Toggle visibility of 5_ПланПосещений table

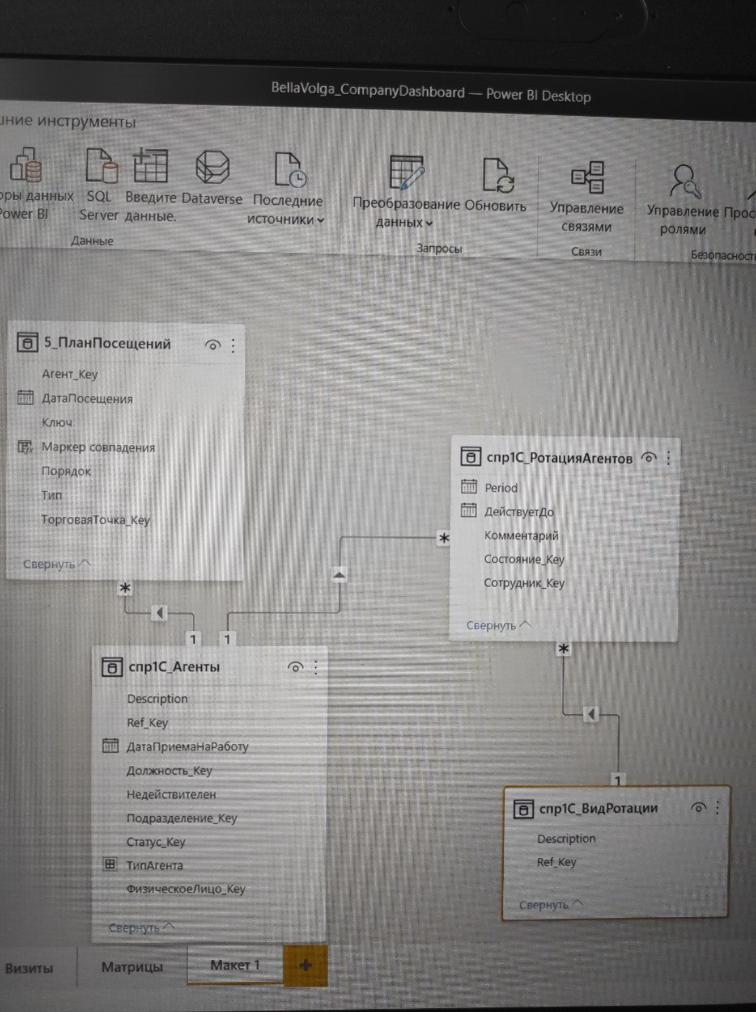point(213,346)
